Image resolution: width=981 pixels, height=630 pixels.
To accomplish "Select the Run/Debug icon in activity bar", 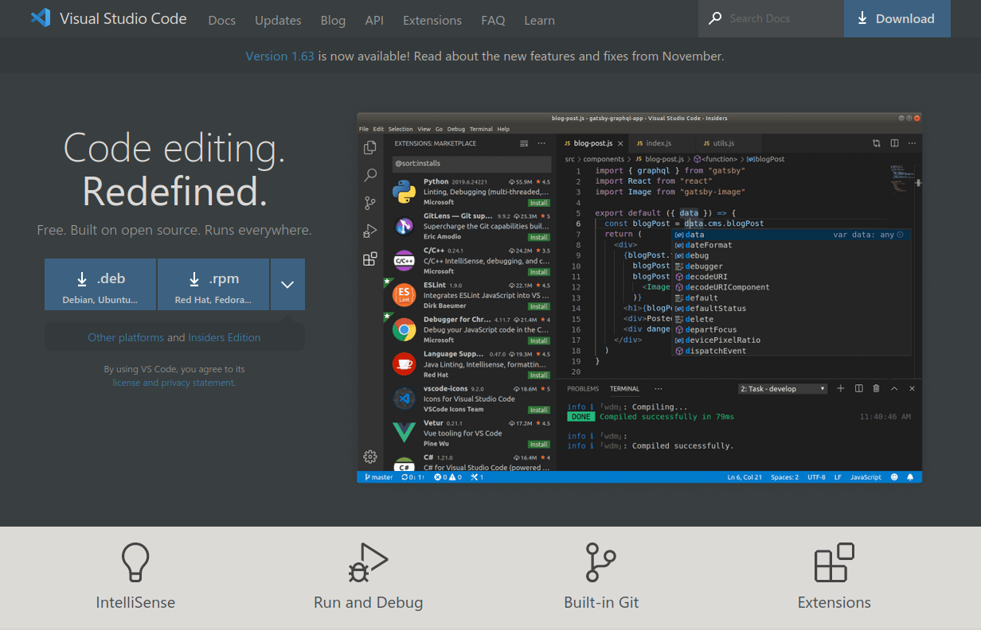I will point(369,231).
